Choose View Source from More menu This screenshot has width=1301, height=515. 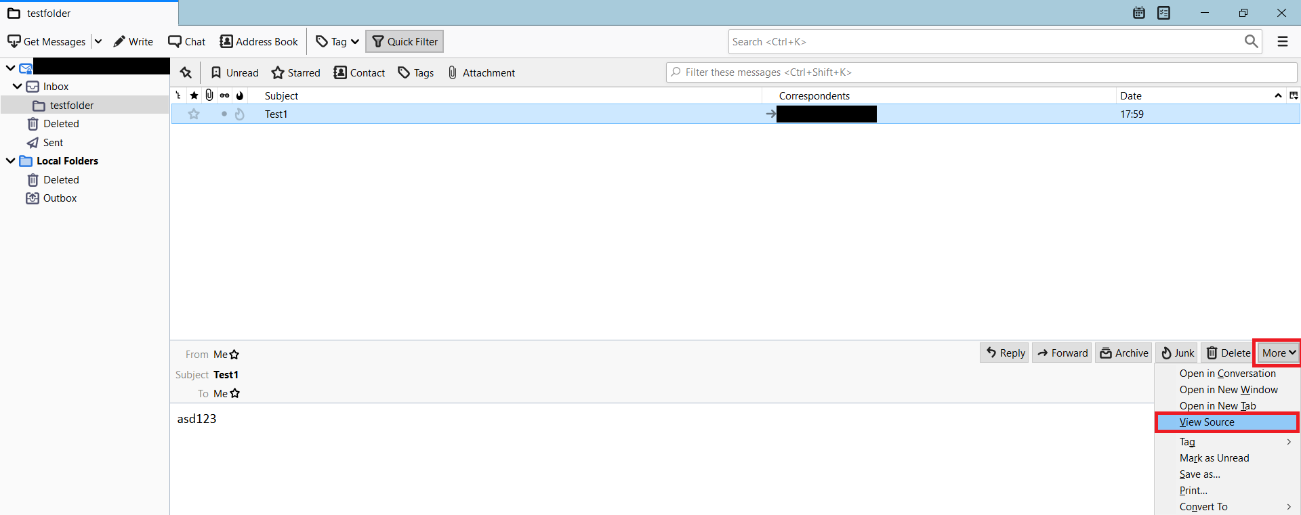point(1227,422)
